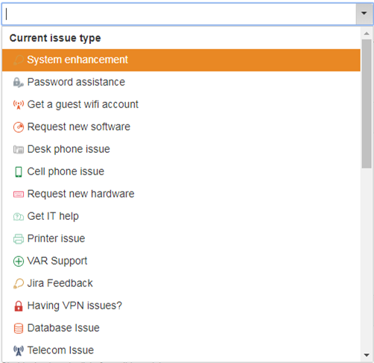Click the green cell phone icon

(x=19, y=171)
